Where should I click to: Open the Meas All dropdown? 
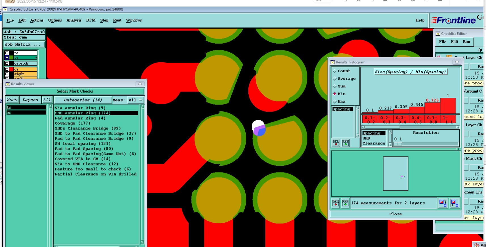[136, 100]
